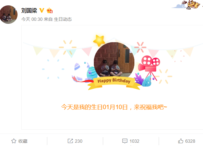This screenshot has height=146, width=203.
Task: Open 刘国梁's profile avatar photo
Action: 9,15
